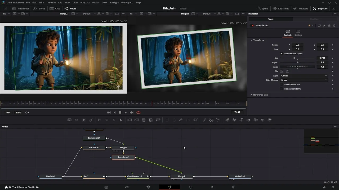Screen dimensions: 339x190
Task: Open the Workspace menu
Action: 127,2
